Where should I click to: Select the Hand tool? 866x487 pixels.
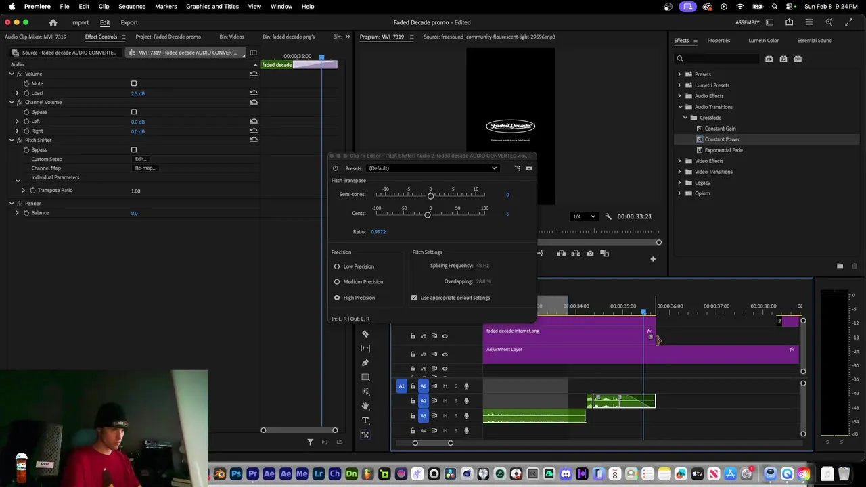[365, 406]
